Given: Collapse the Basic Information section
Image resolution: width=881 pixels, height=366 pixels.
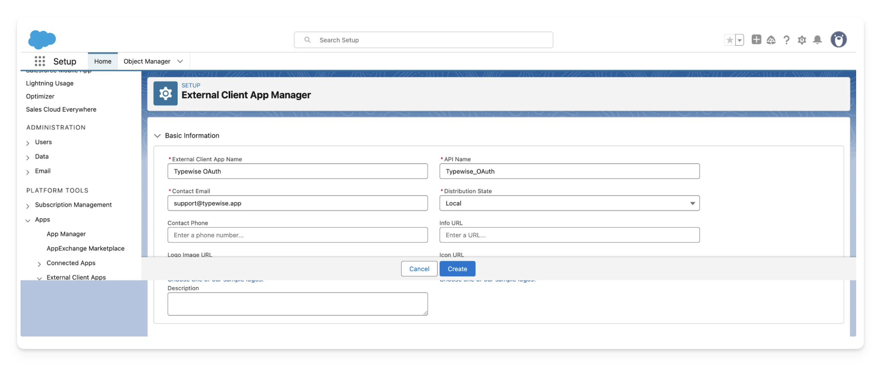Looking at the screenshot, I should coord(158,136).
